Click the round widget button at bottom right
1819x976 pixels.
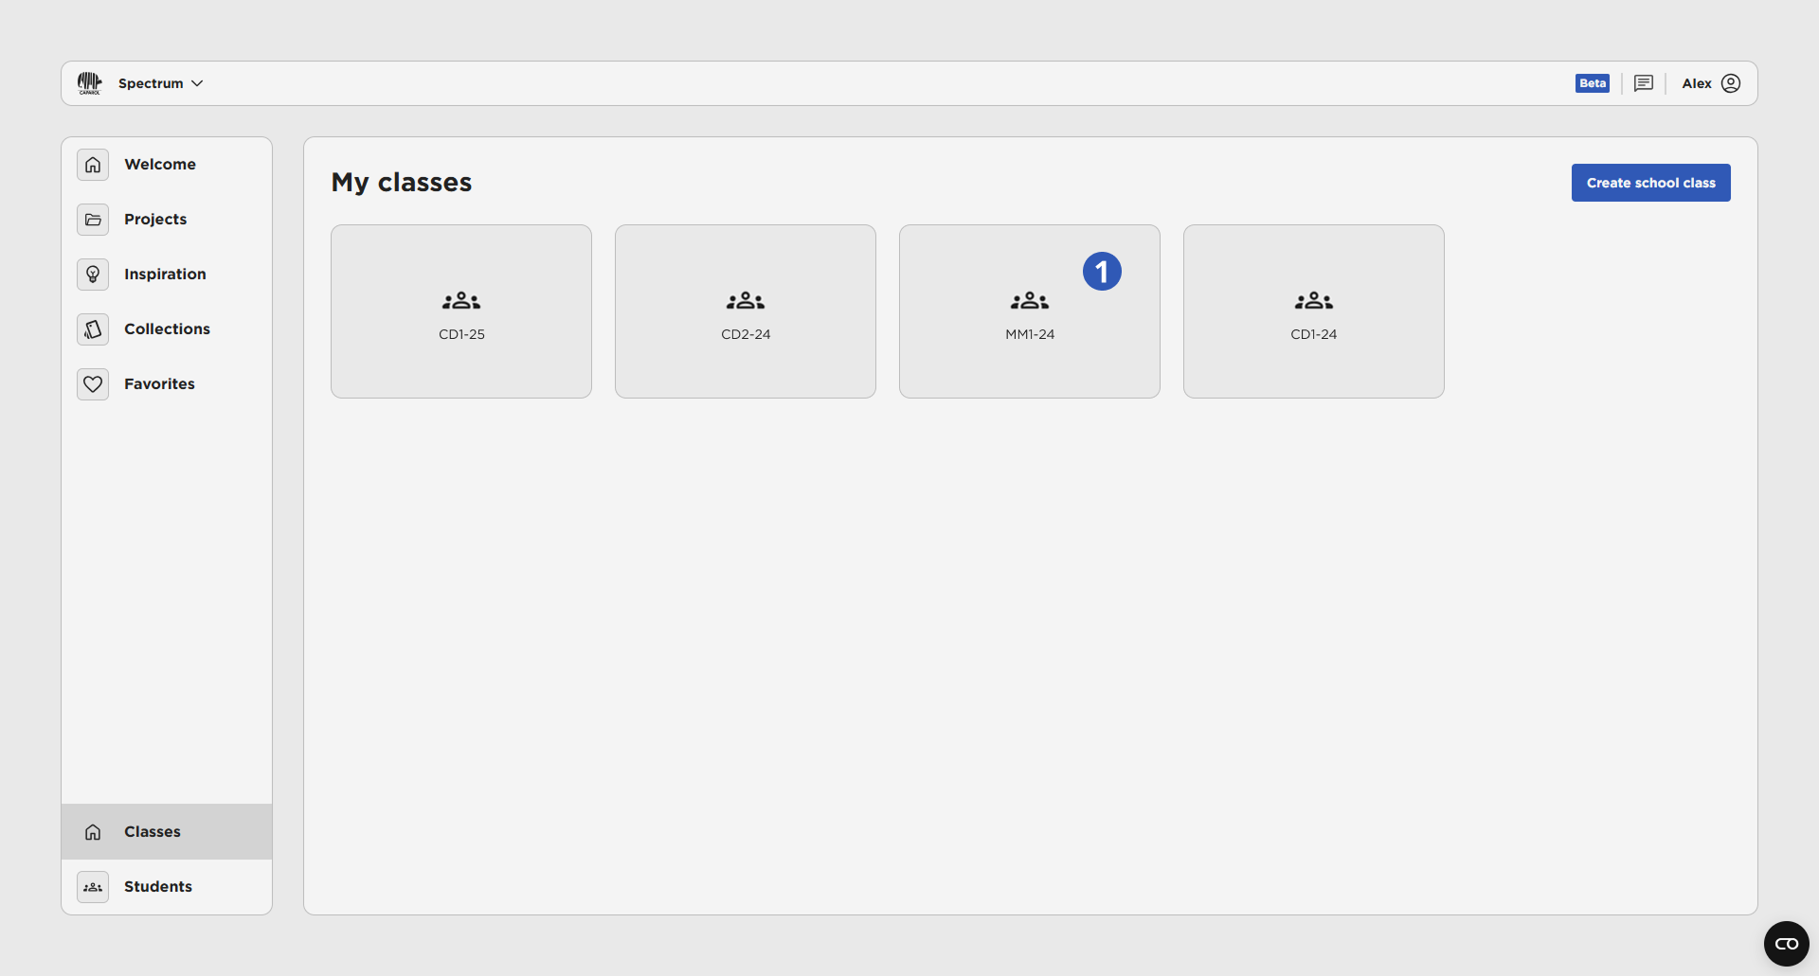1786,944
